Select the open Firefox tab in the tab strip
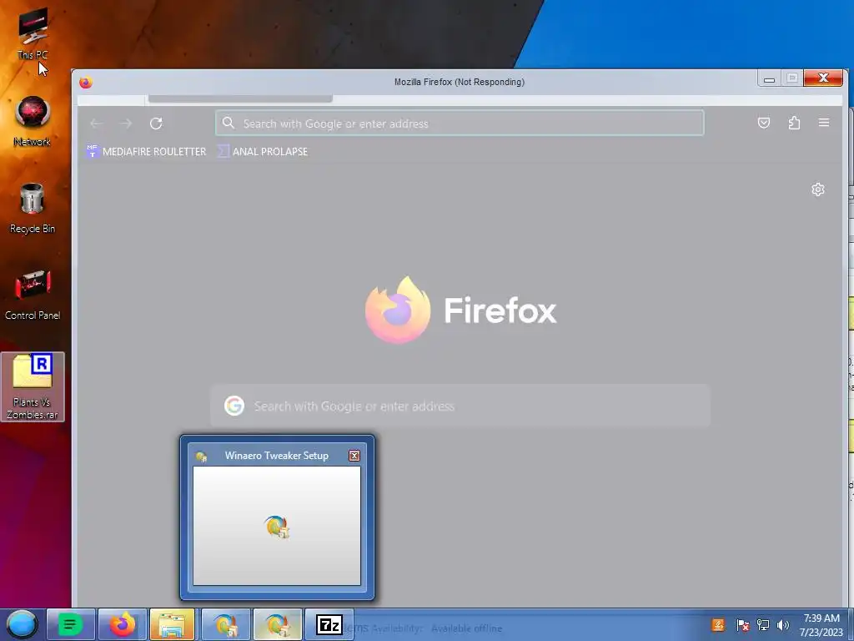Viewport: 854px width, 641px height. [240, 98]
